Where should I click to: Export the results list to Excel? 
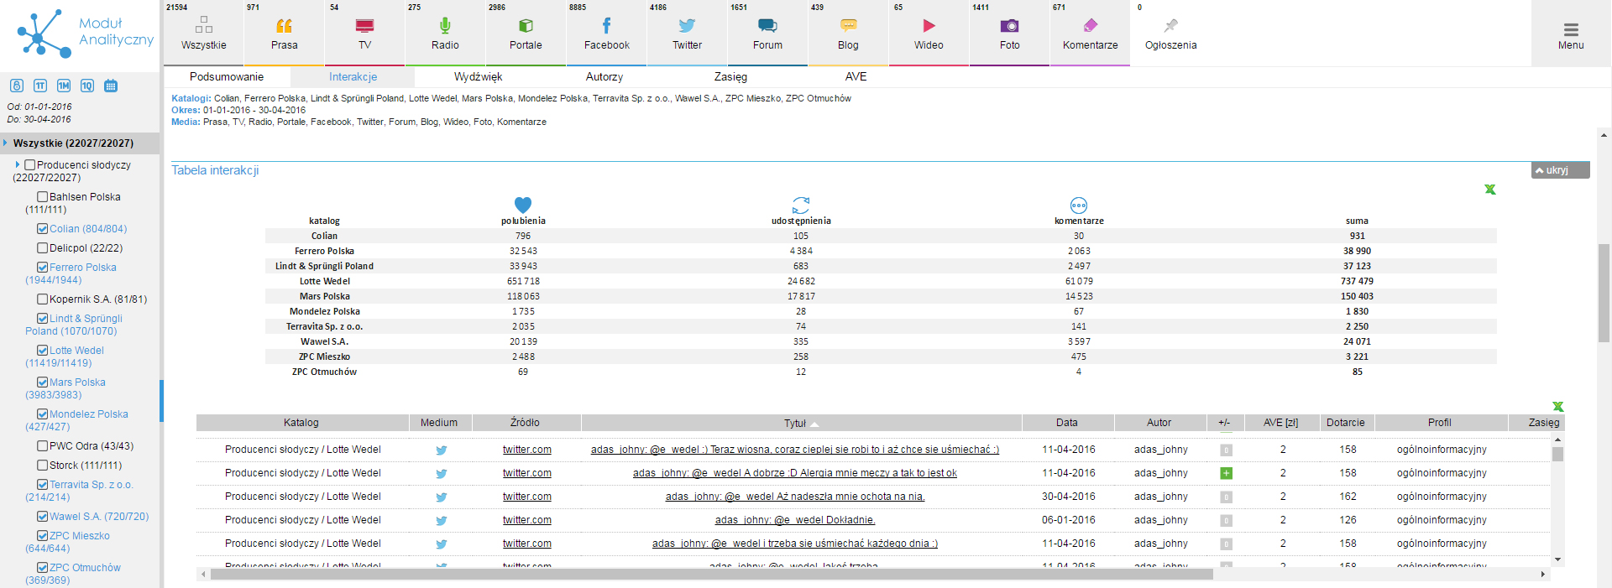pyautogui.click(x=1557, y=407)
